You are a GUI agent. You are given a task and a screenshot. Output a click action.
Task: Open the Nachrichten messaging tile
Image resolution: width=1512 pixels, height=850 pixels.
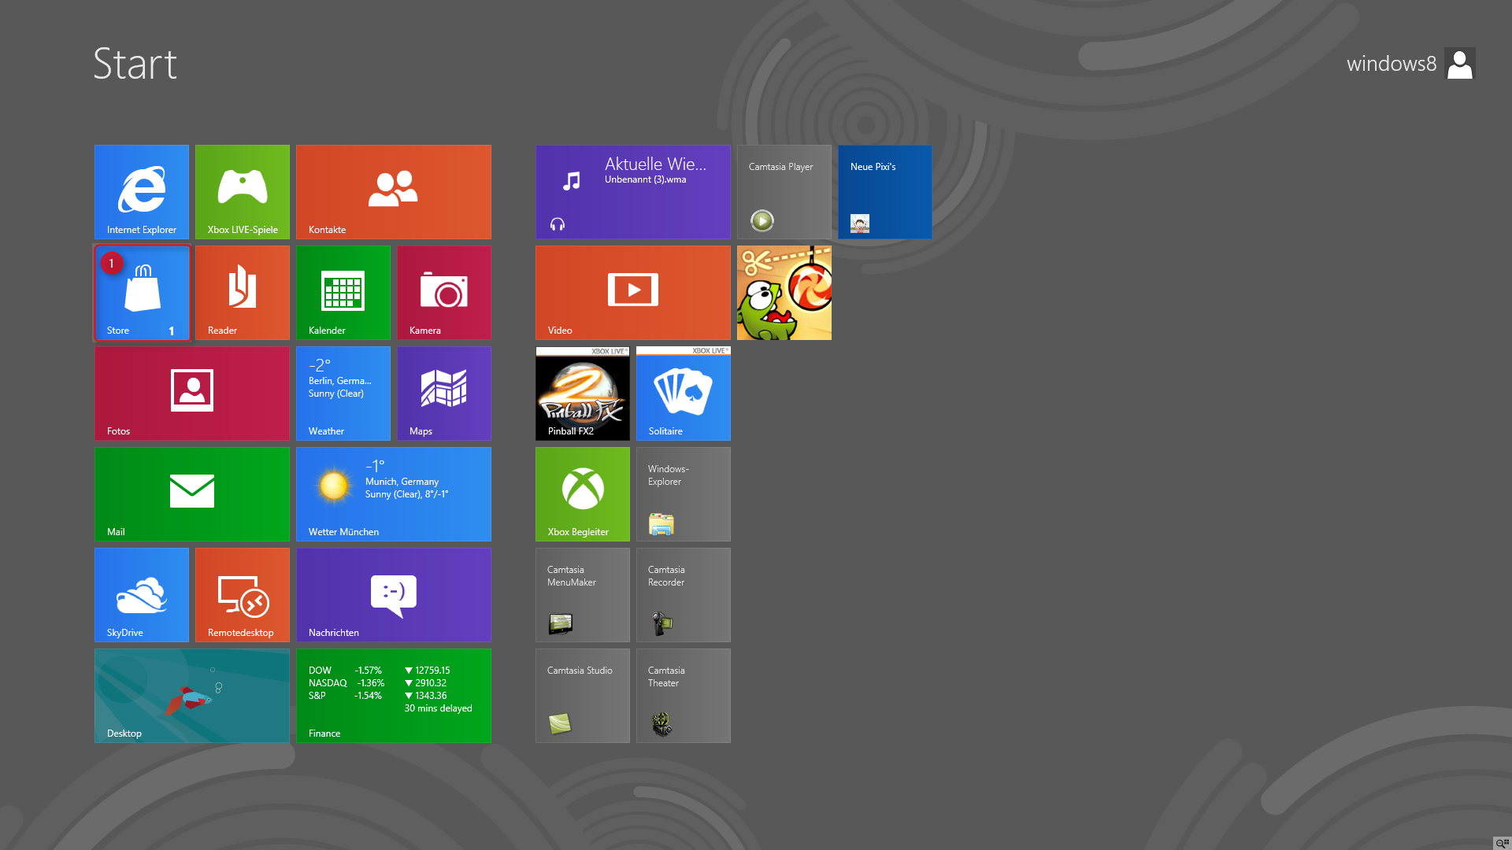pos(394,595)
